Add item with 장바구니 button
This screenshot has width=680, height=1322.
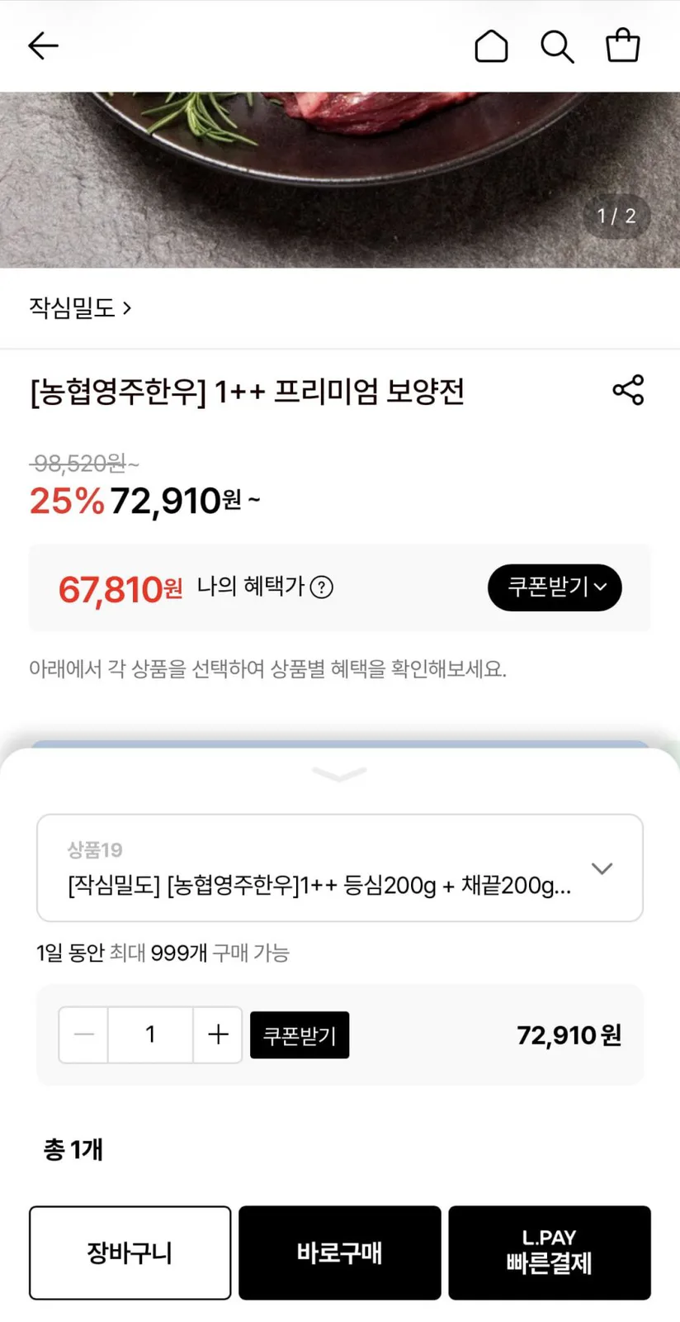tap(130, 1253)
